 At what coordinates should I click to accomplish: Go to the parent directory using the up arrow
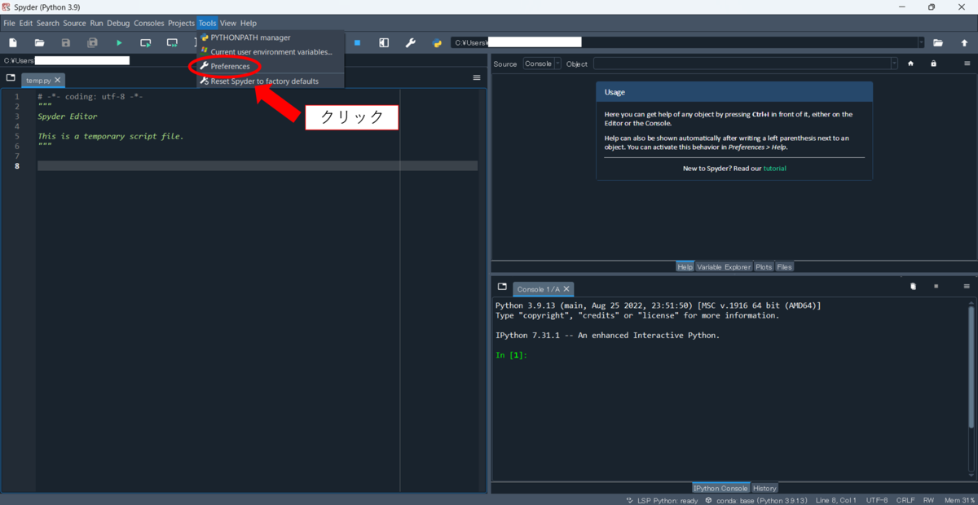[964, 42]
